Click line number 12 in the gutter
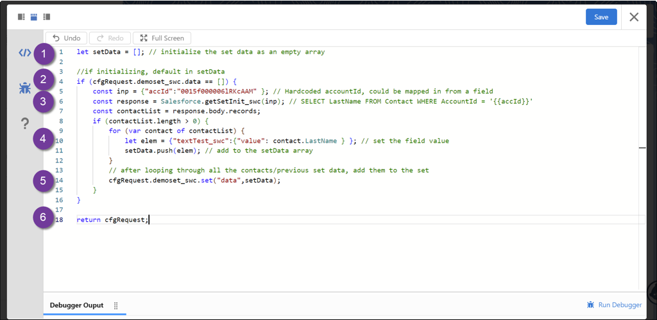The image size is (657, 320). pos(60,161)
